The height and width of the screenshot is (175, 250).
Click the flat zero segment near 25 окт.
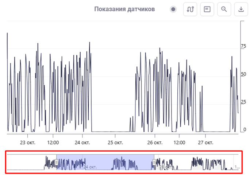109,132
